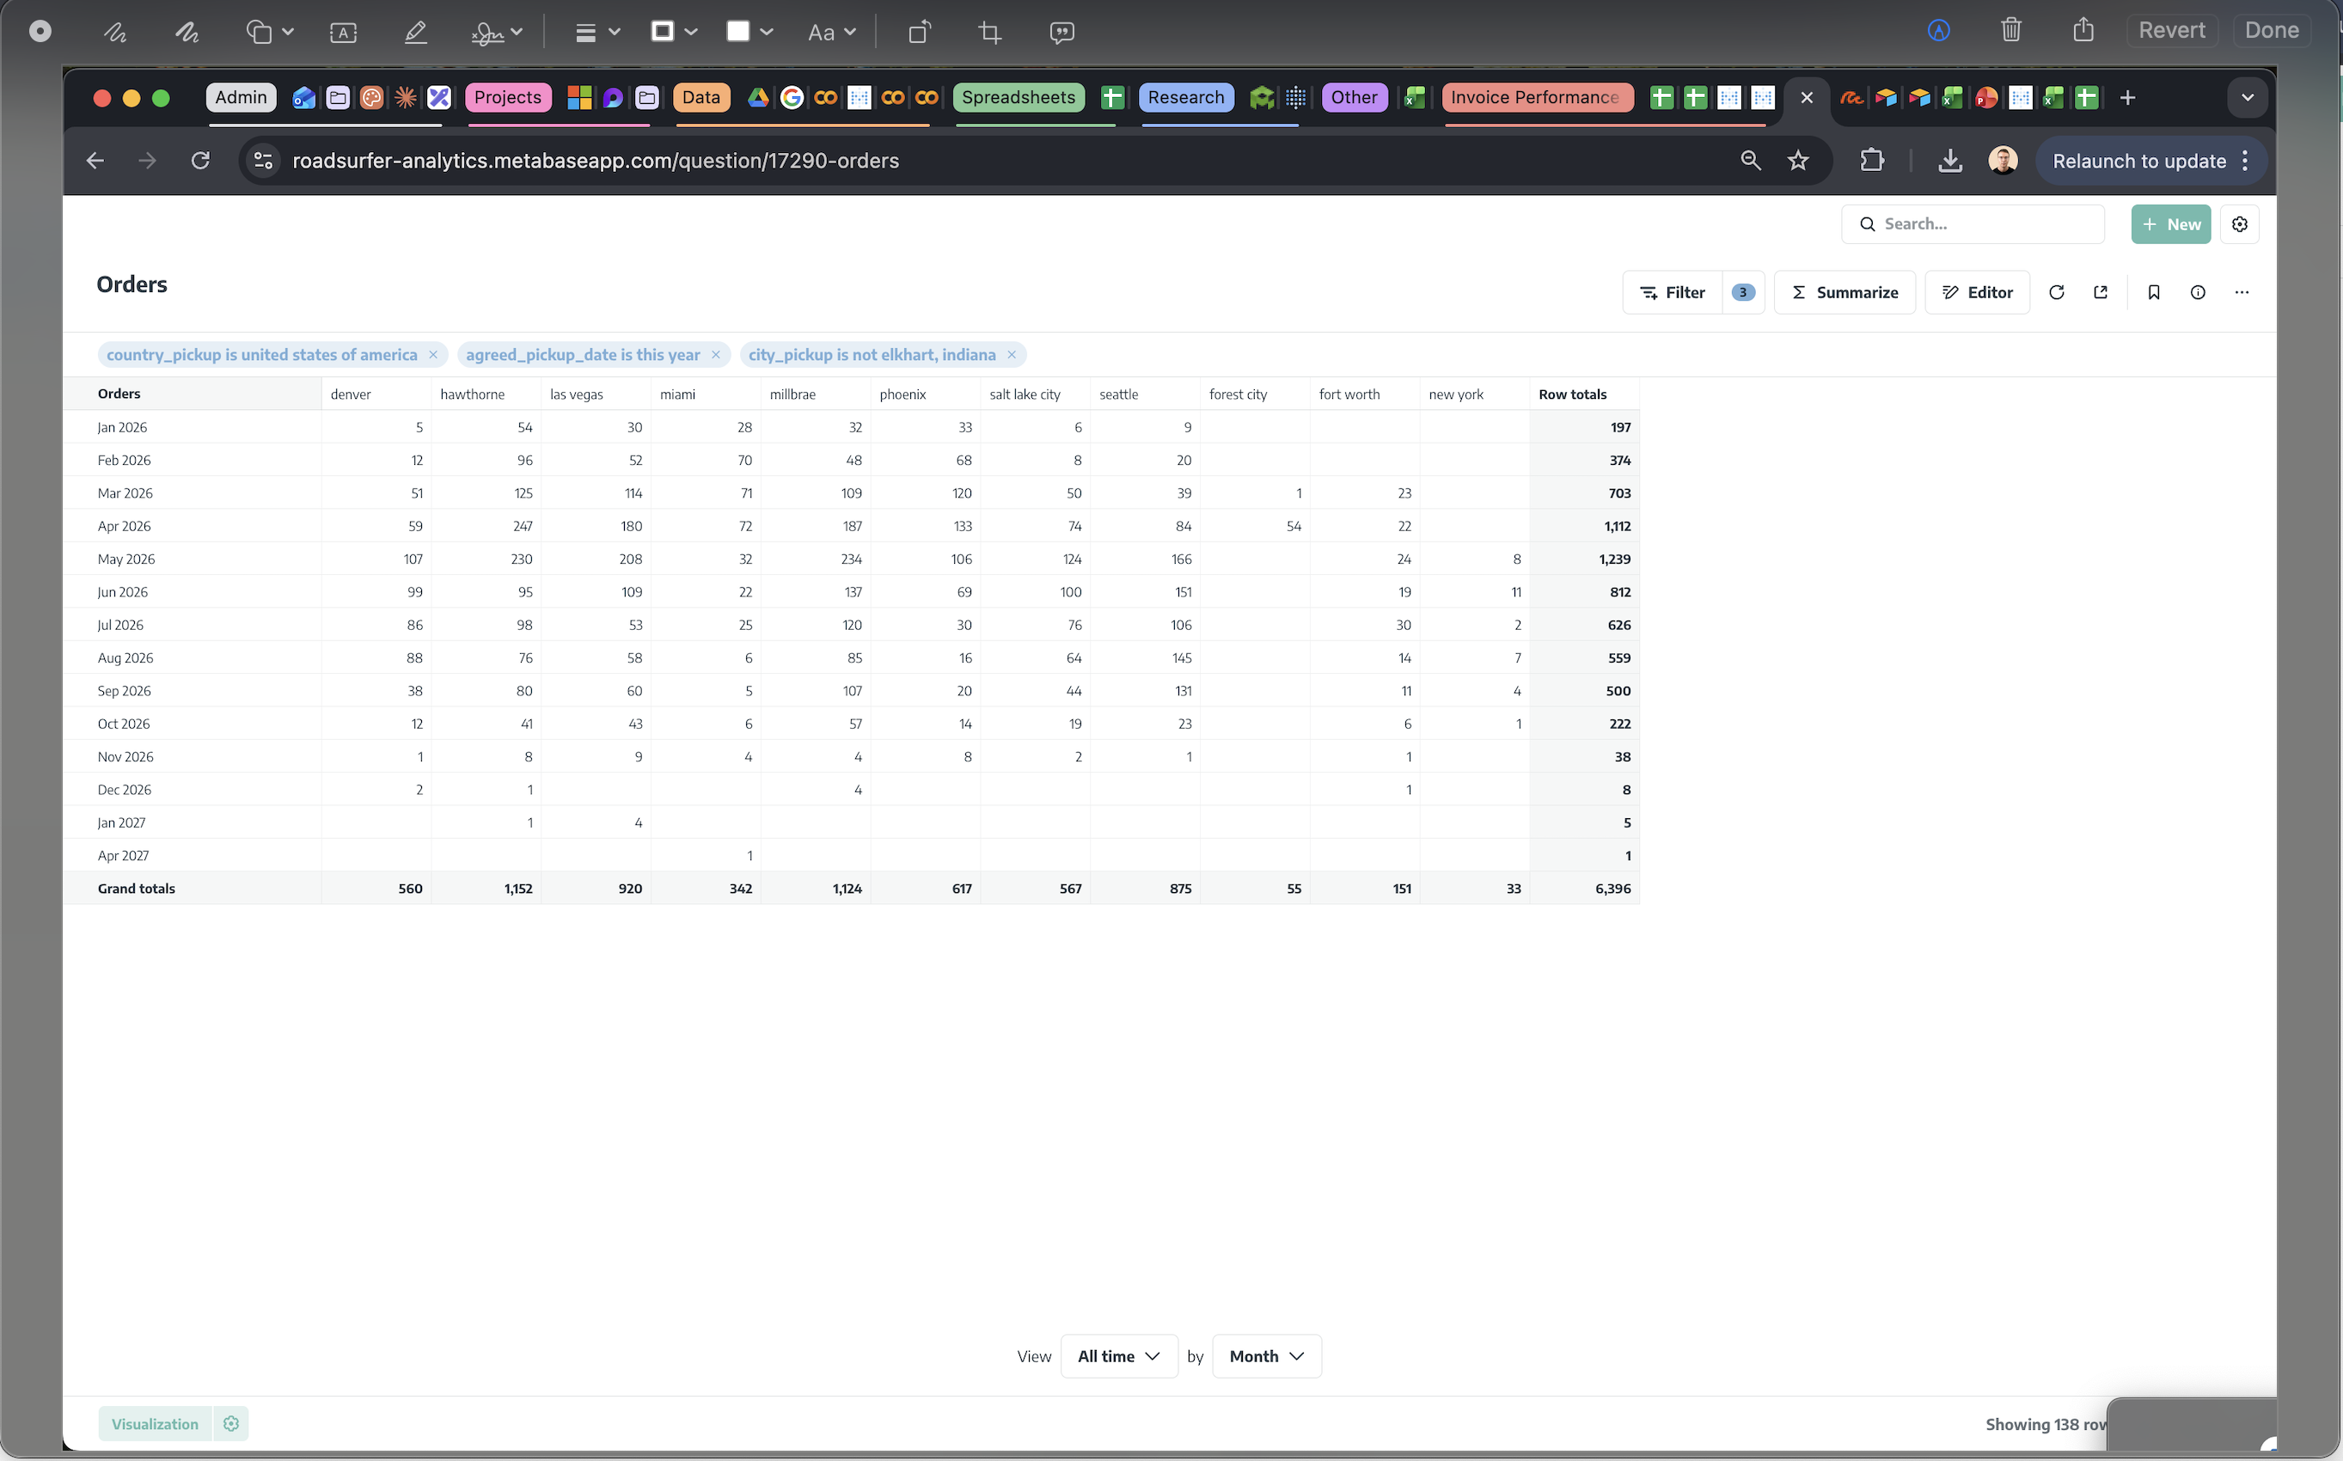Click the share icon in markup toolbar
This screenshot has width=2343, height=1461.
(x=2083, y=30)
